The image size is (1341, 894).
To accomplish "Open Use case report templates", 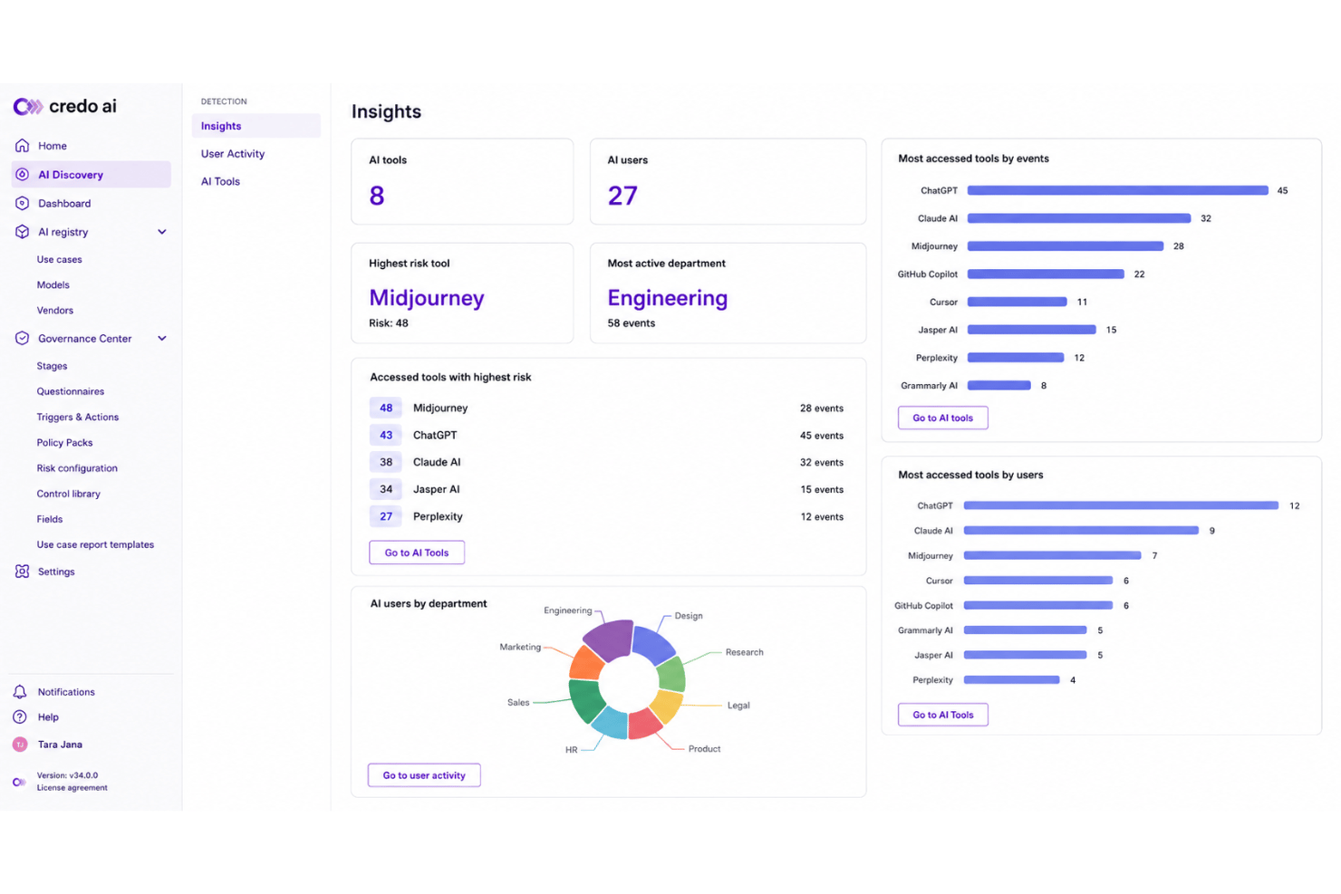I will (95, 545).
